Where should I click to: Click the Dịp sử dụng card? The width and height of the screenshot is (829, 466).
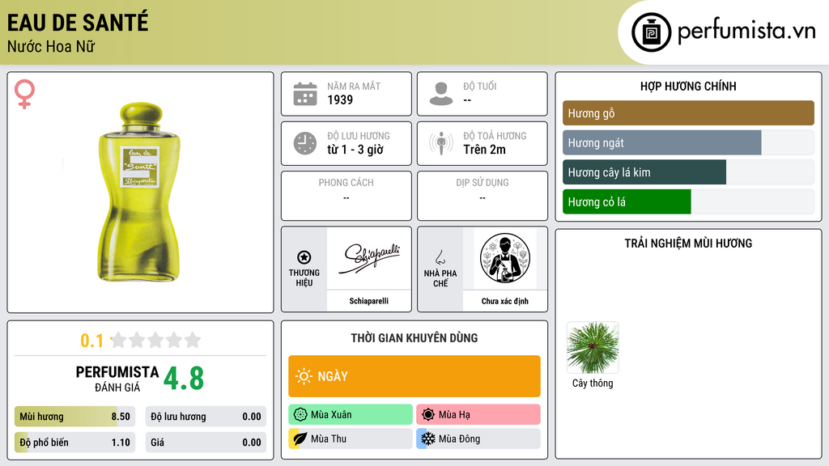click(x=483, y=196)
